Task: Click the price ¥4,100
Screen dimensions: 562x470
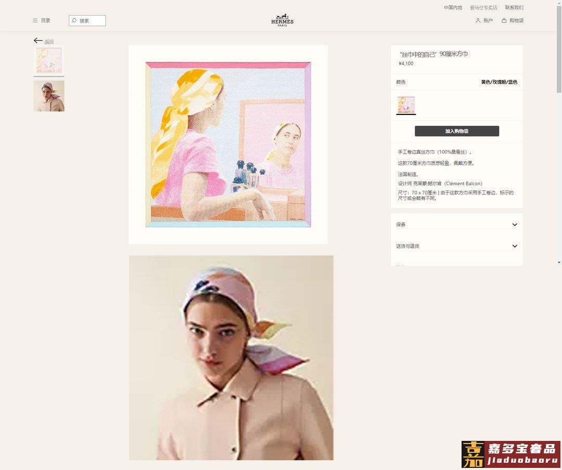Action: (406, 63)
